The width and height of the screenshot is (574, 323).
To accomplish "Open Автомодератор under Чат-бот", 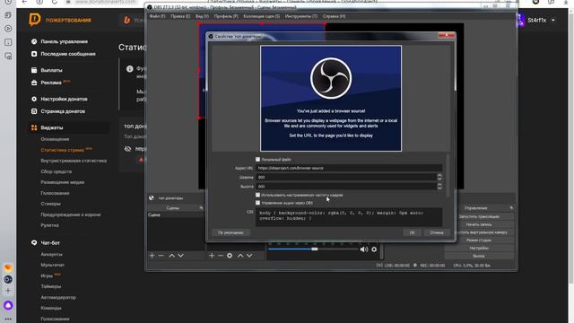I will pos(58,297).
